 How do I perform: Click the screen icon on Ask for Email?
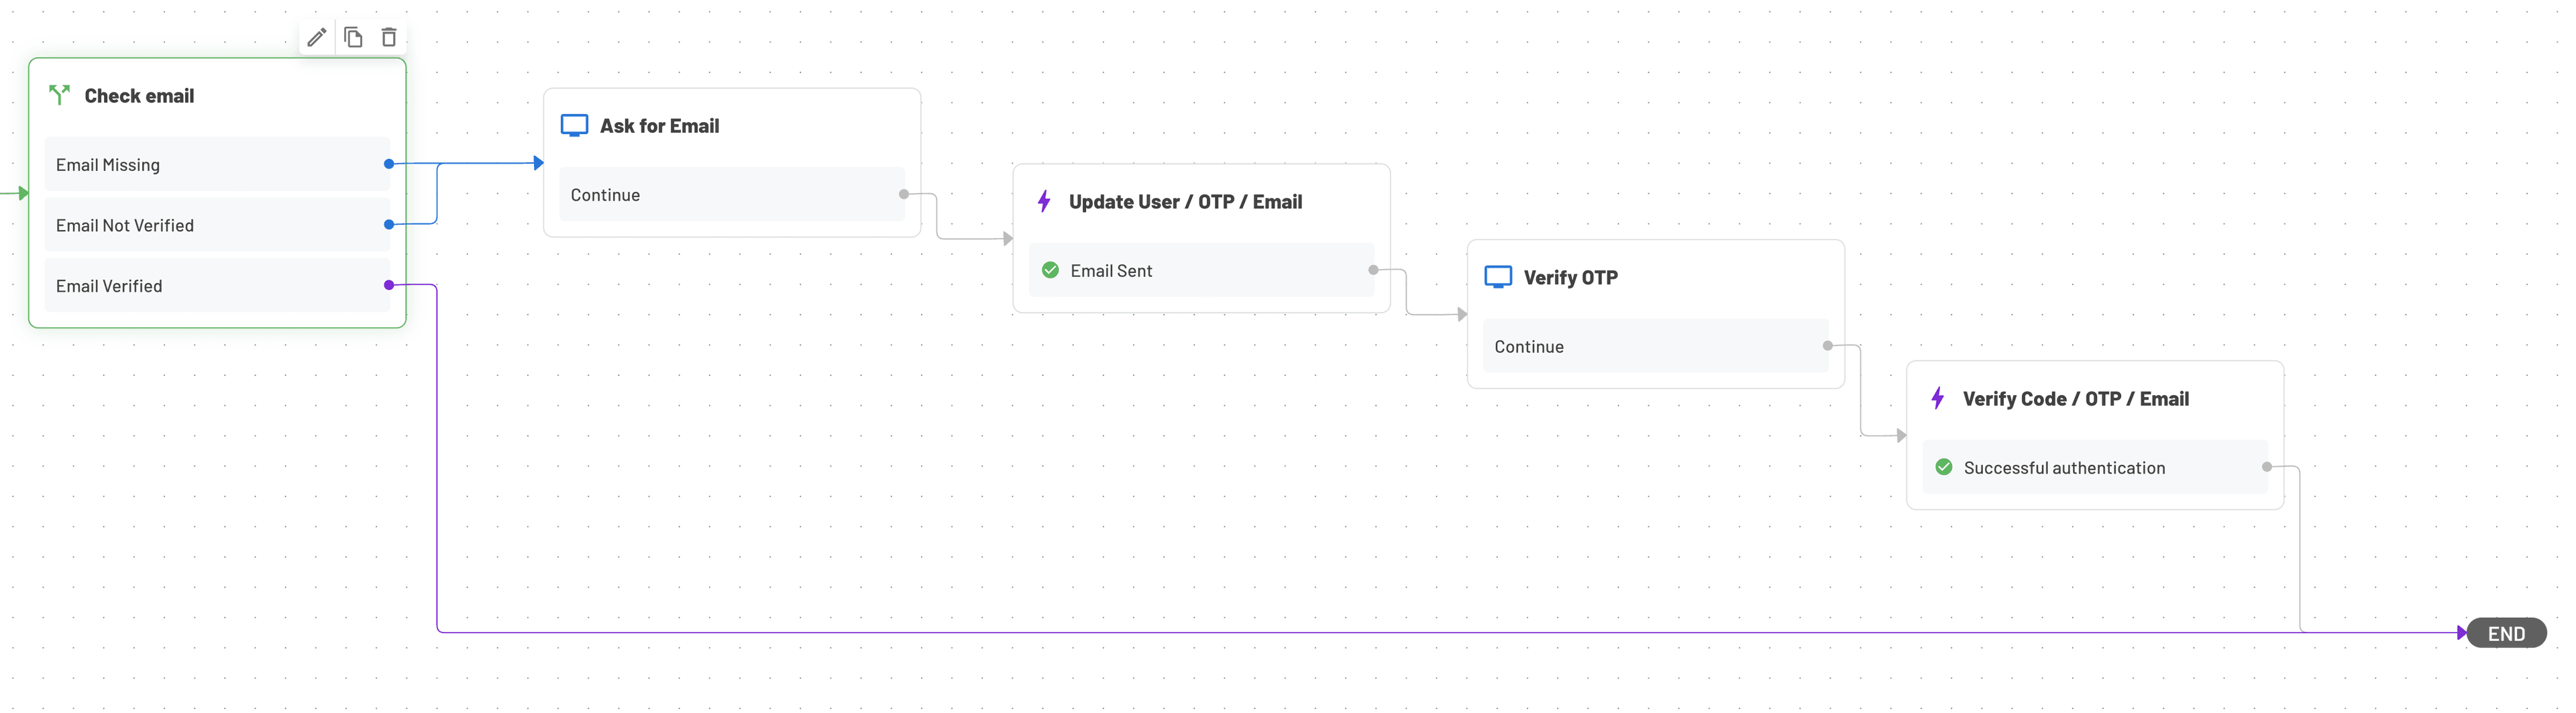575,124
